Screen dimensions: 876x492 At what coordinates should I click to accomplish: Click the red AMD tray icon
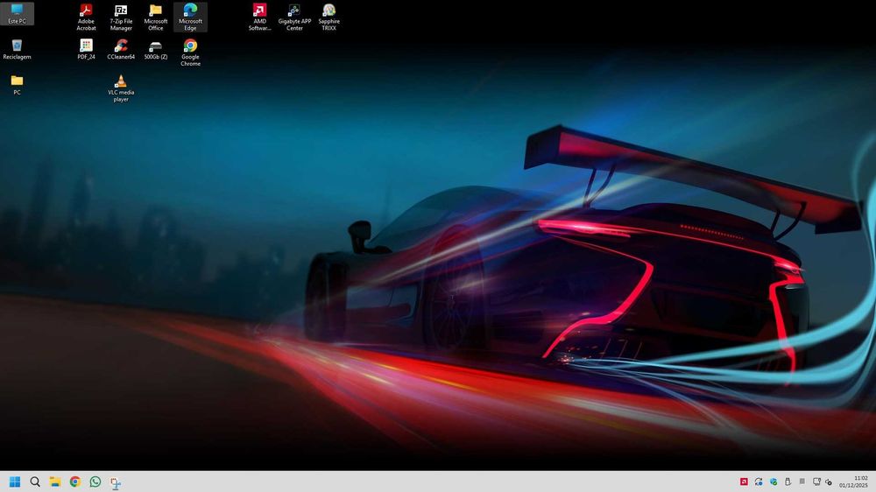[744, 481]
